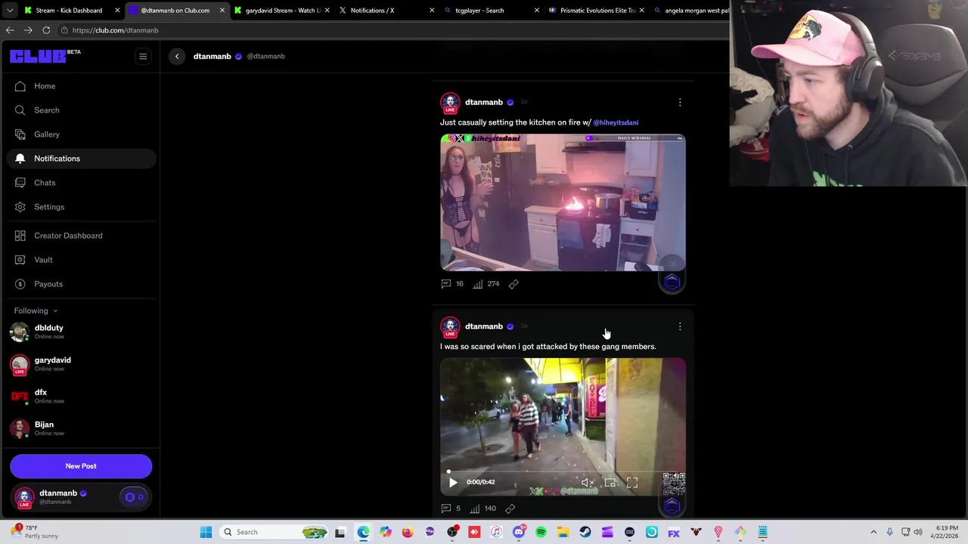
Task: Close the Notifications / X tab
Action: click(432, 11)
